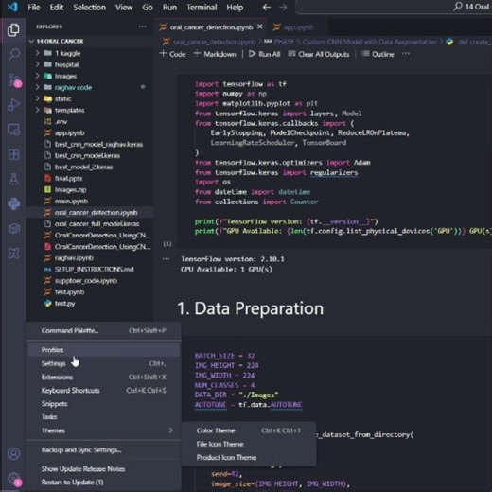Select Product Icon Theme option
492x492 pixels.
[249, 457]
